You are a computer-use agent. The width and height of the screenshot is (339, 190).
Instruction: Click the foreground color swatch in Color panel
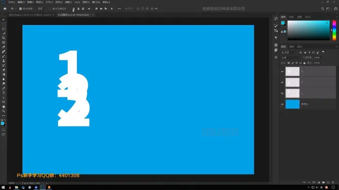click(282, 23)
